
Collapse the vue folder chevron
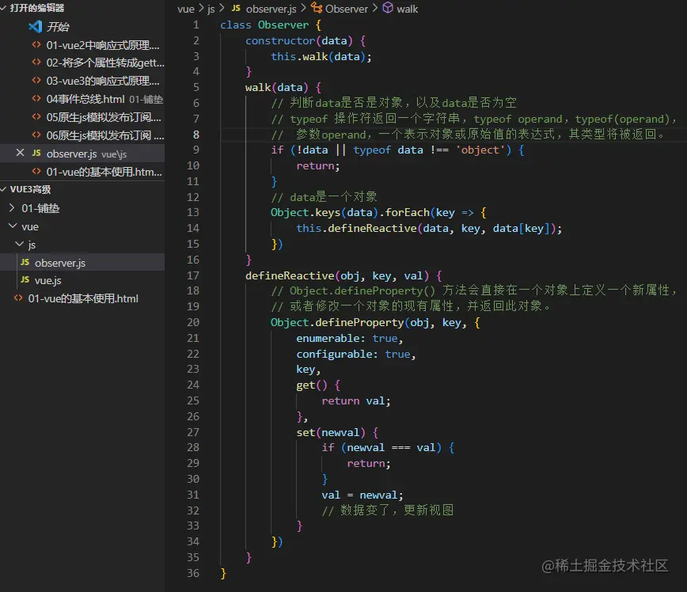point(13,226)
